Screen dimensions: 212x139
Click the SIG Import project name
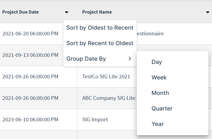pyautogui.click(x=95, y=120)
